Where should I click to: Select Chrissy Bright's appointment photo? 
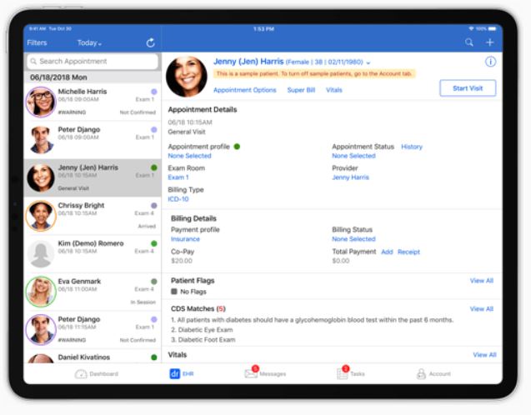click(x=41, y=215)
